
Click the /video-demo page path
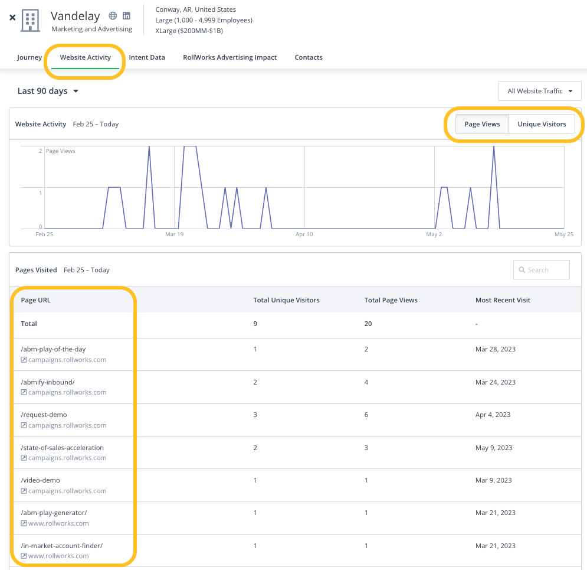pos(41,480)
